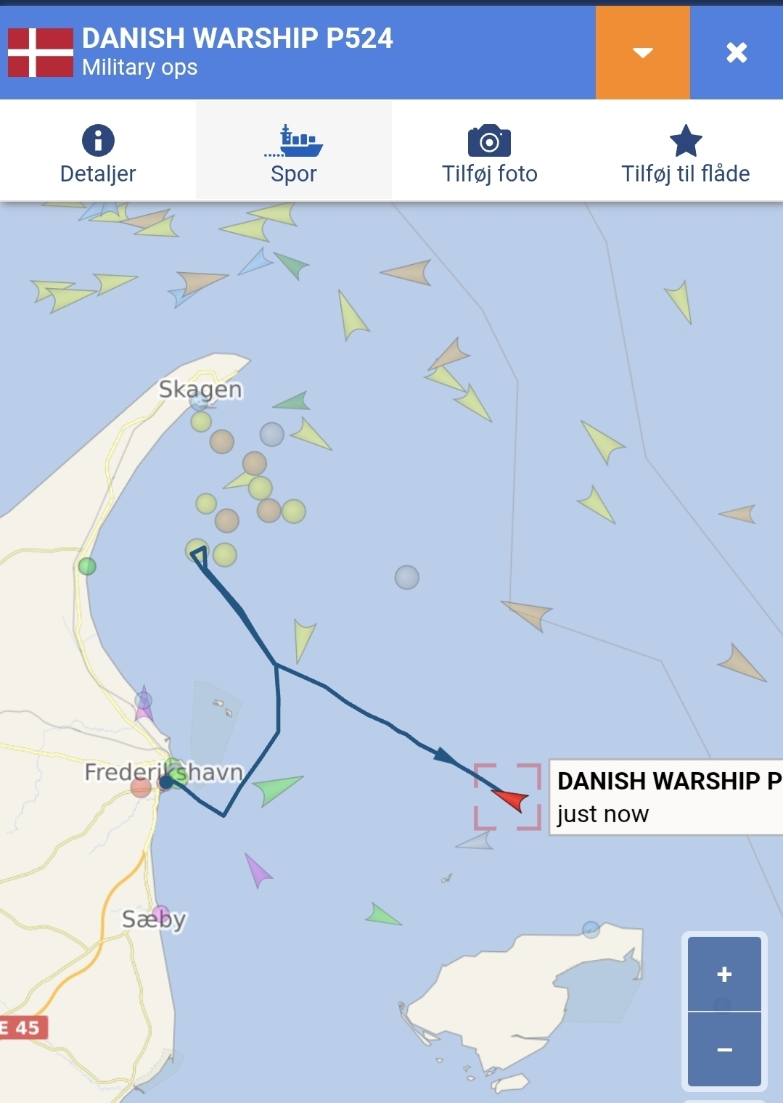Click the Skagen town label
This screenshot has width=783, height=1103.
click(x=200, y=389)
